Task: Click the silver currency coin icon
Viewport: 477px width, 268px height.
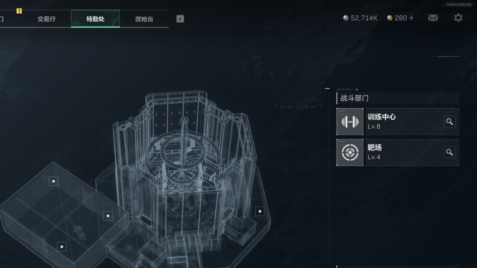Action: click(345, 18)
